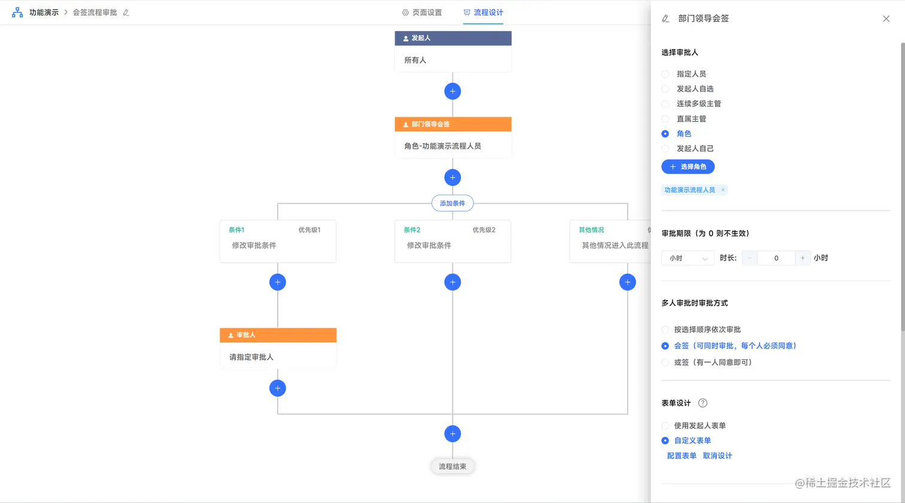Click the edit pencil next to panel title 部门领导会签
Viewport: 905px width, 503px height.
pyautogui.click(x=666, y=19)
